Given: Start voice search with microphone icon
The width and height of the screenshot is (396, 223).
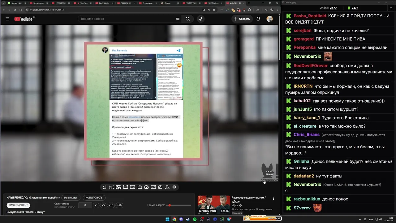Looking at the screenshot, I should click(x=201, y=19).
